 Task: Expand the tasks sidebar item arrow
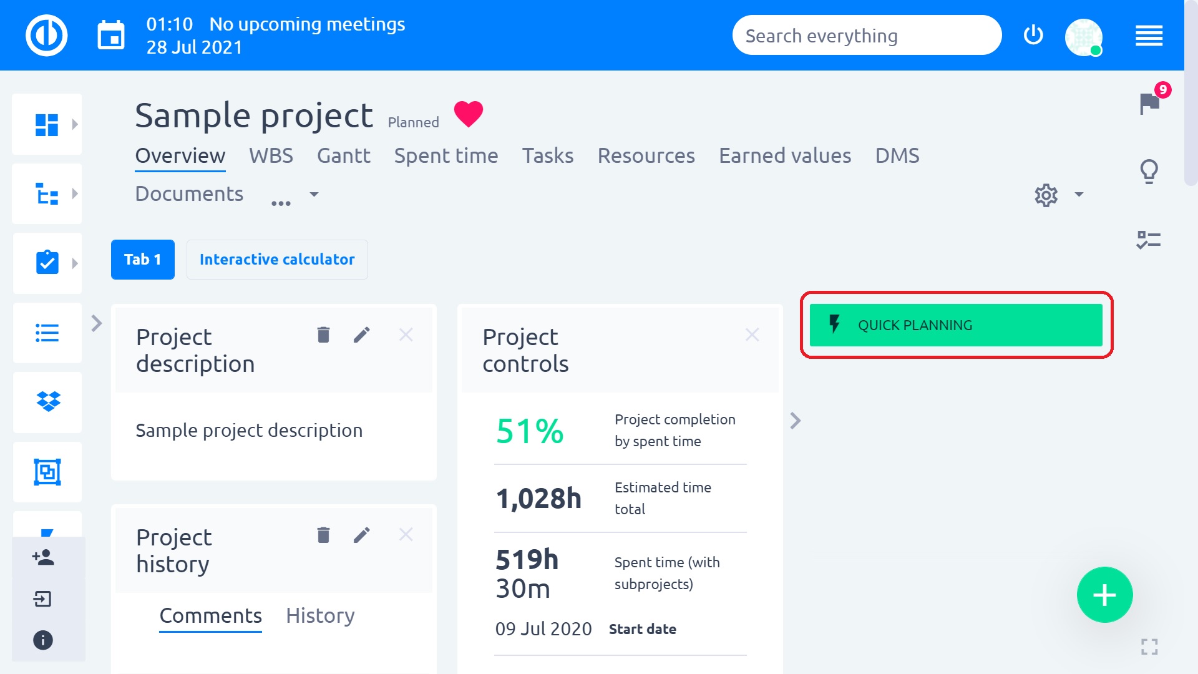click(x=75, y=263)
